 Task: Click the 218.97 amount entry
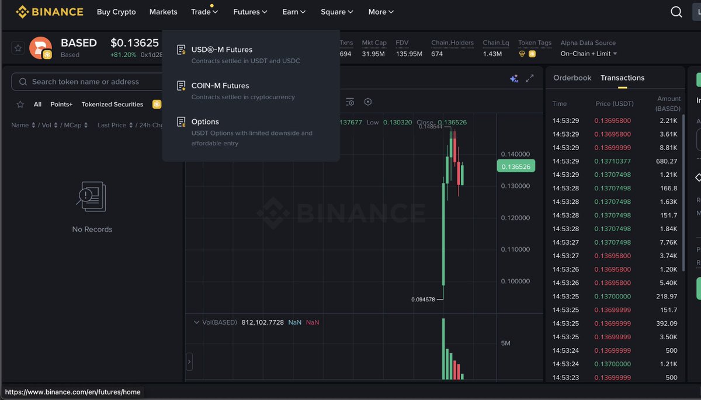[667, 297]
